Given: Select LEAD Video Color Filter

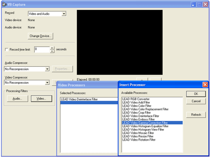Looking at the screenshot, I should click(152, 106).
